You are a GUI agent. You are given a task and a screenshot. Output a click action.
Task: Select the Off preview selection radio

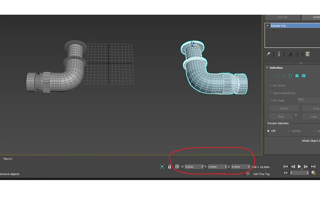tap(268, 131)
